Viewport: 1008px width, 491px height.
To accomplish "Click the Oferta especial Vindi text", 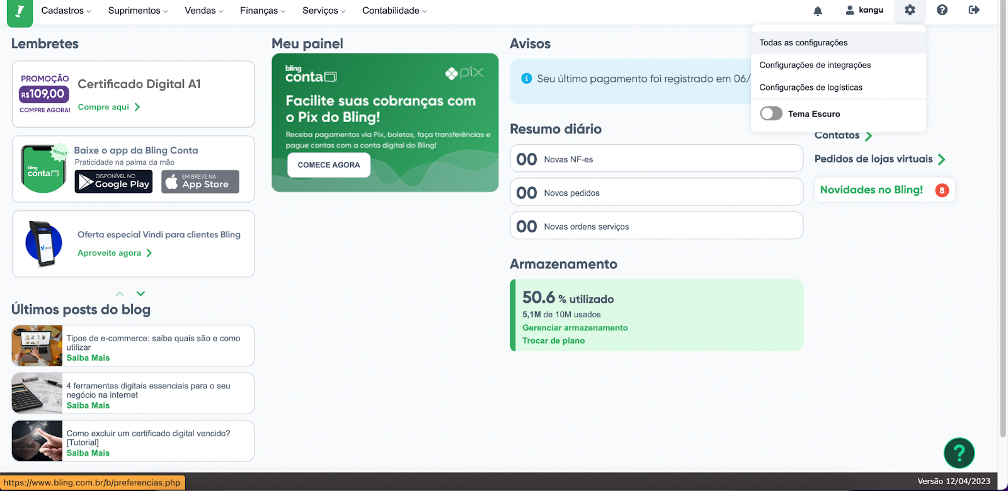I will (159, 235).
